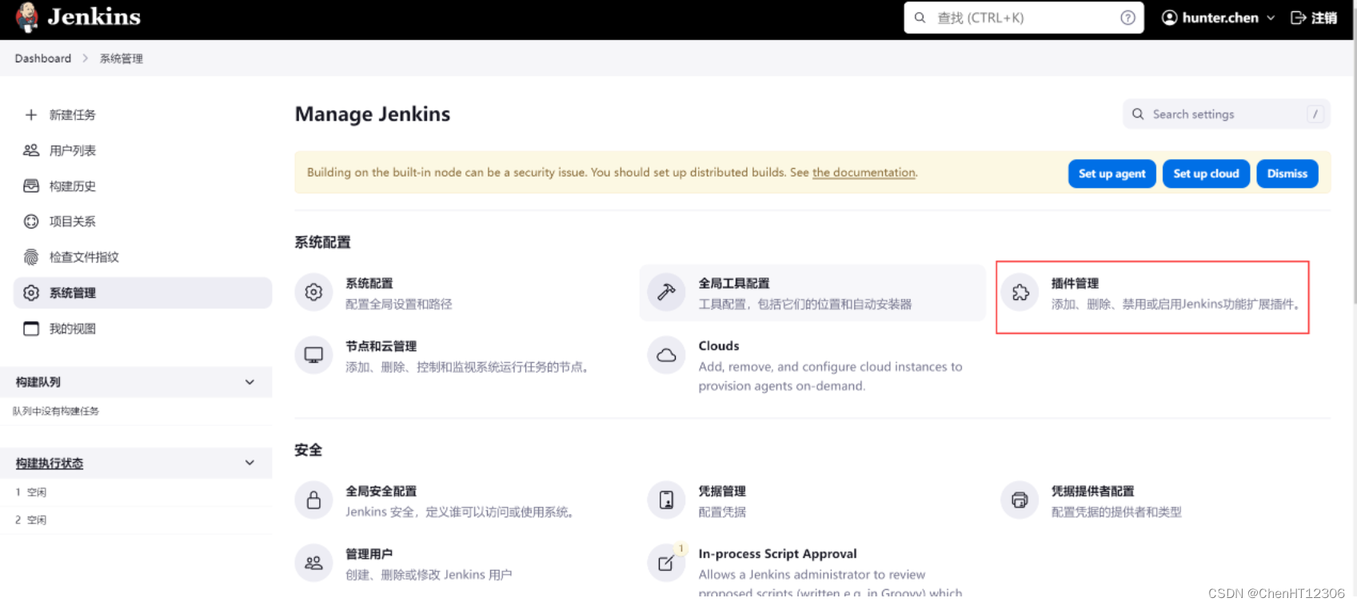1357x606 pixels.
Task: Open 'the documentation' link in warning banner
Action: [864, 173]
